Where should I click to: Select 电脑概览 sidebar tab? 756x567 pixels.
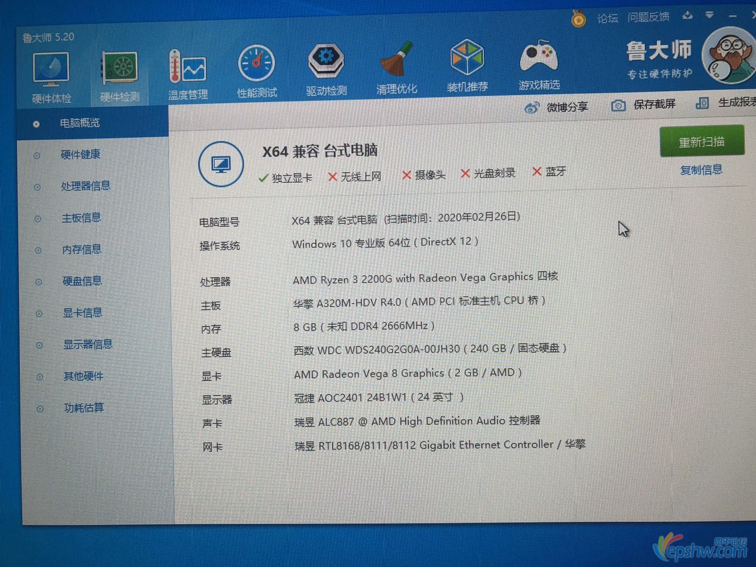click(x=92, y=123)
